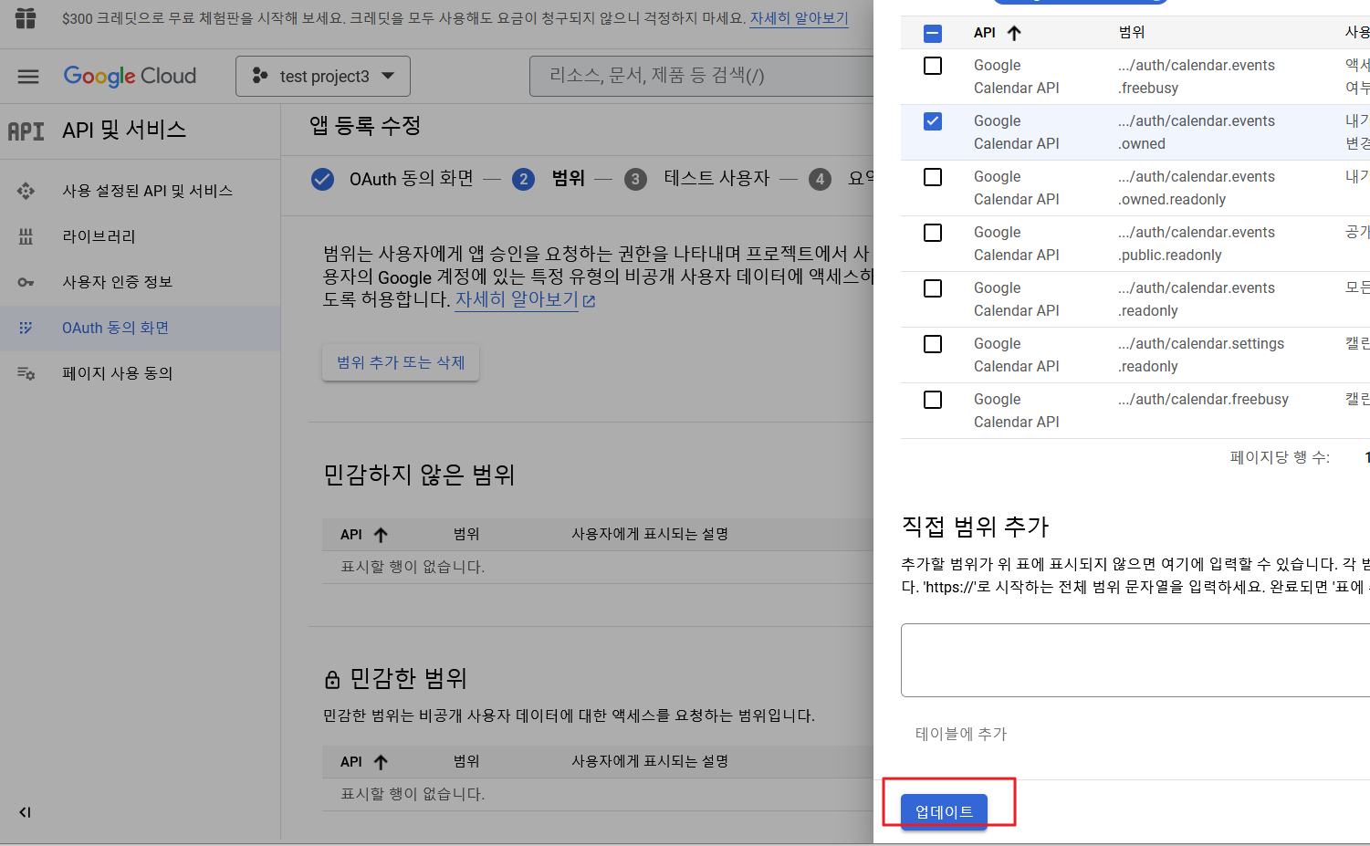Click 사용자에게 표시되는 설명 header in 민감한 범위 table

[650, 761]
